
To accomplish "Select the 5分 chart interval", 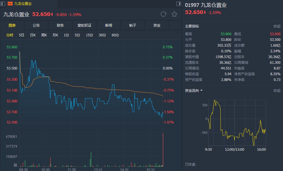I will click(x=77, y=35).
